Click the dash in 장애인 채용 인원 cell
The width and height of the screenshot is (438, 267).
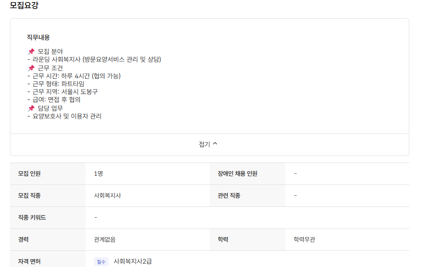click(294, 174)
